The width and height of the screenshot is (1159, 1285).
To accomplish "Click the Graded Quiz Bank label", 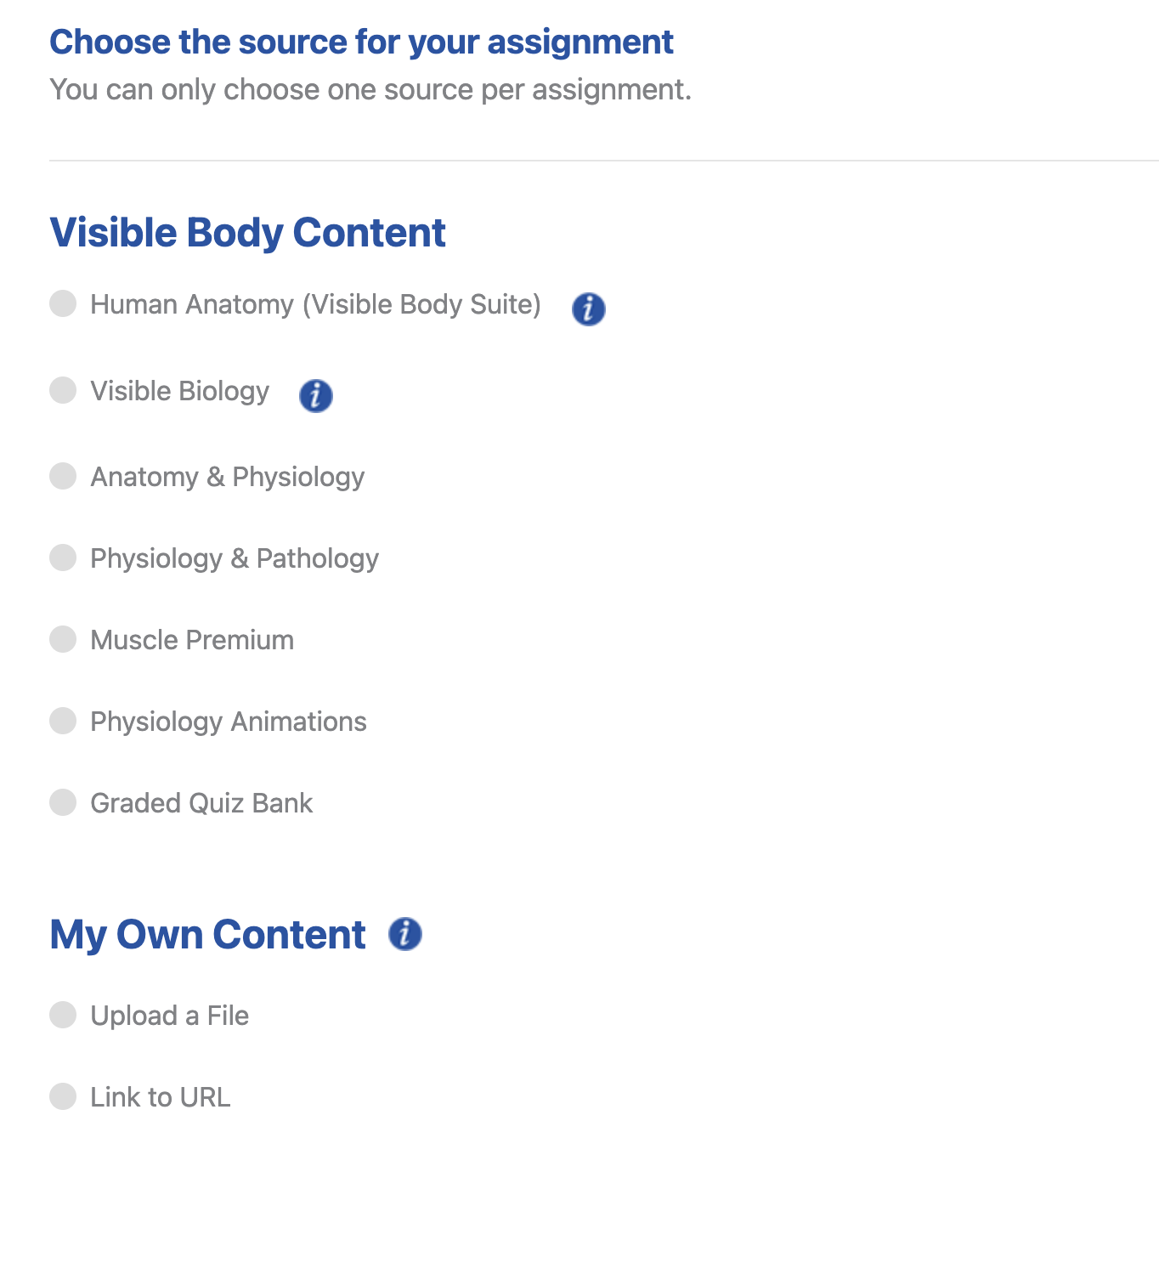I will (201, 803).
